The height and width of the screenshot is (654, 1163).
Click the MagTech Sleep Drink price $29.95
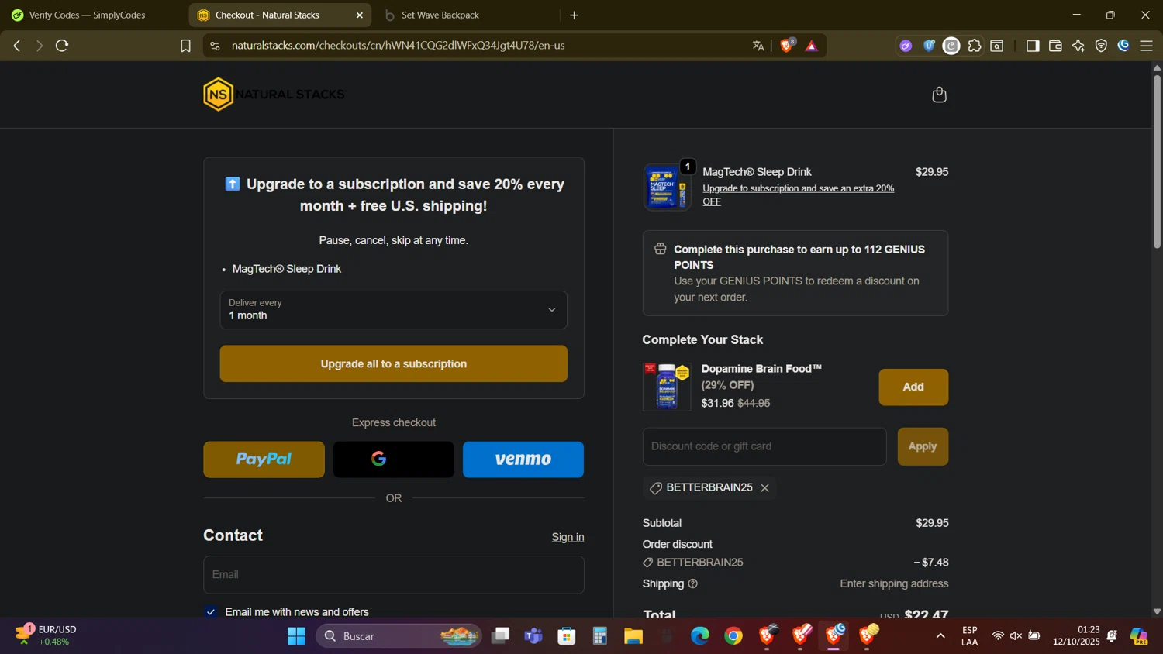(x=932, y=172)
